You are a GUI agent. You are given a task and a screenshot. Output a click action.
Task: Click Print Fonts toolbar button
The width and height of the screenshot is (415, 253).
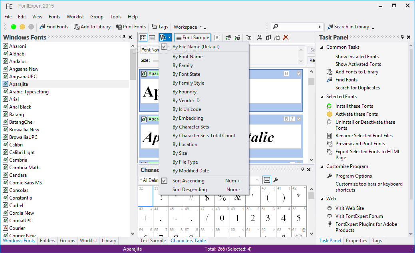pyautogui.click(x=131, y=27)
